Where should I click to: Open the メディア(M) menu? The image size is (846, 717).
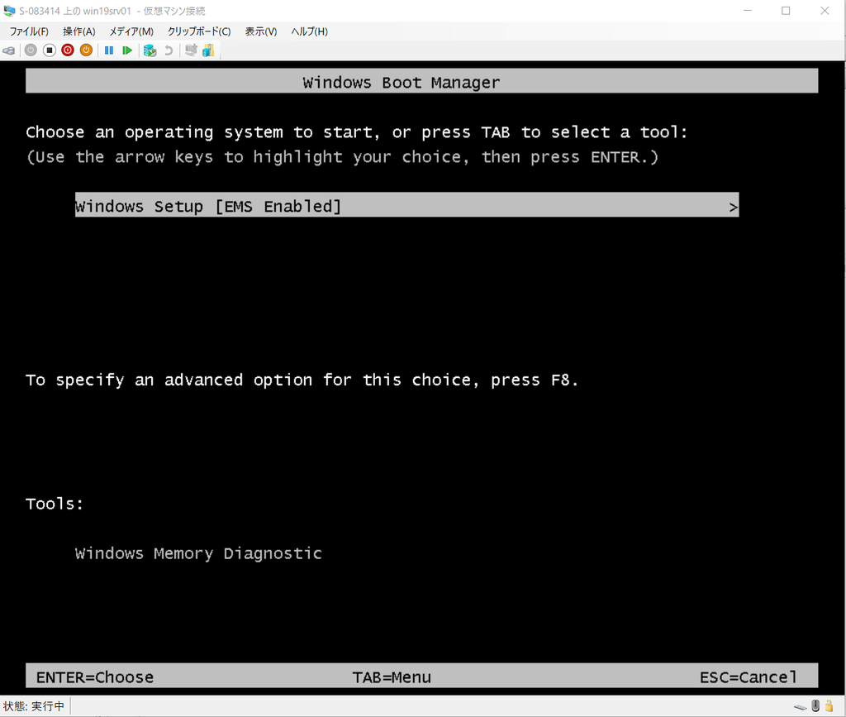131,31
